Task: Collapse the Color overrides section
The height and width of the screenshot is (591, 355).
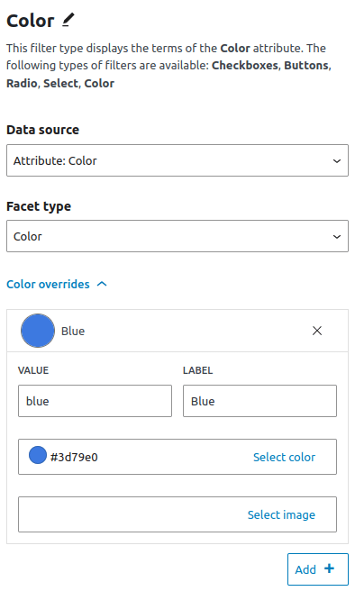Action: (x=57, y=284)
